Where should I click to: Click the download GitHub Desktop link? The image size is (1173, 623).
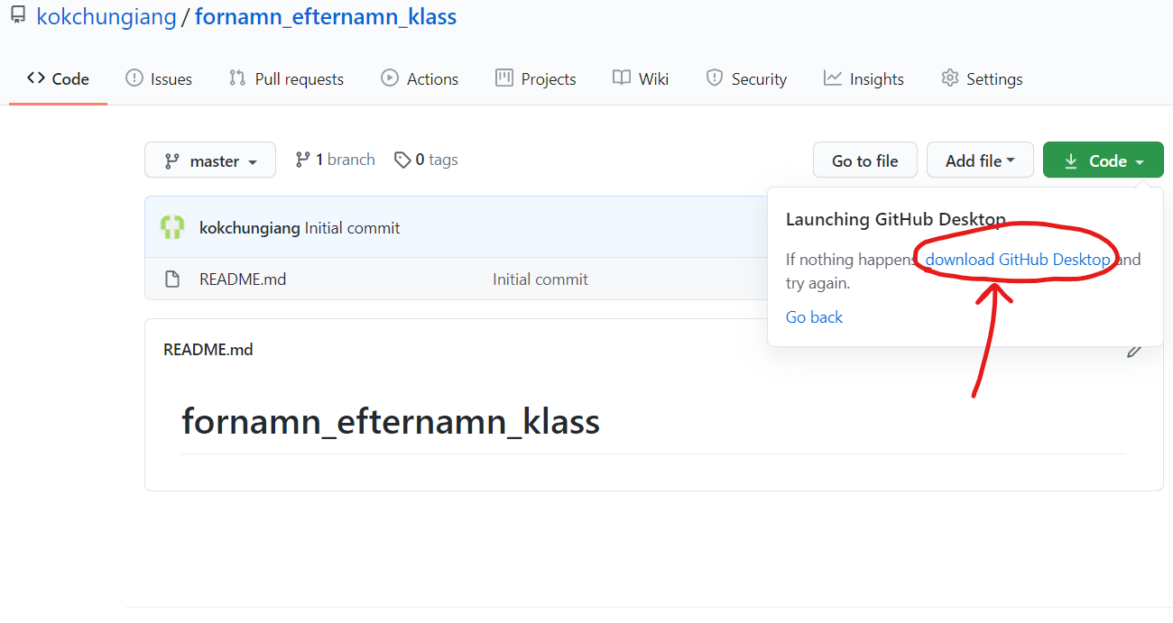(1018, 260)
